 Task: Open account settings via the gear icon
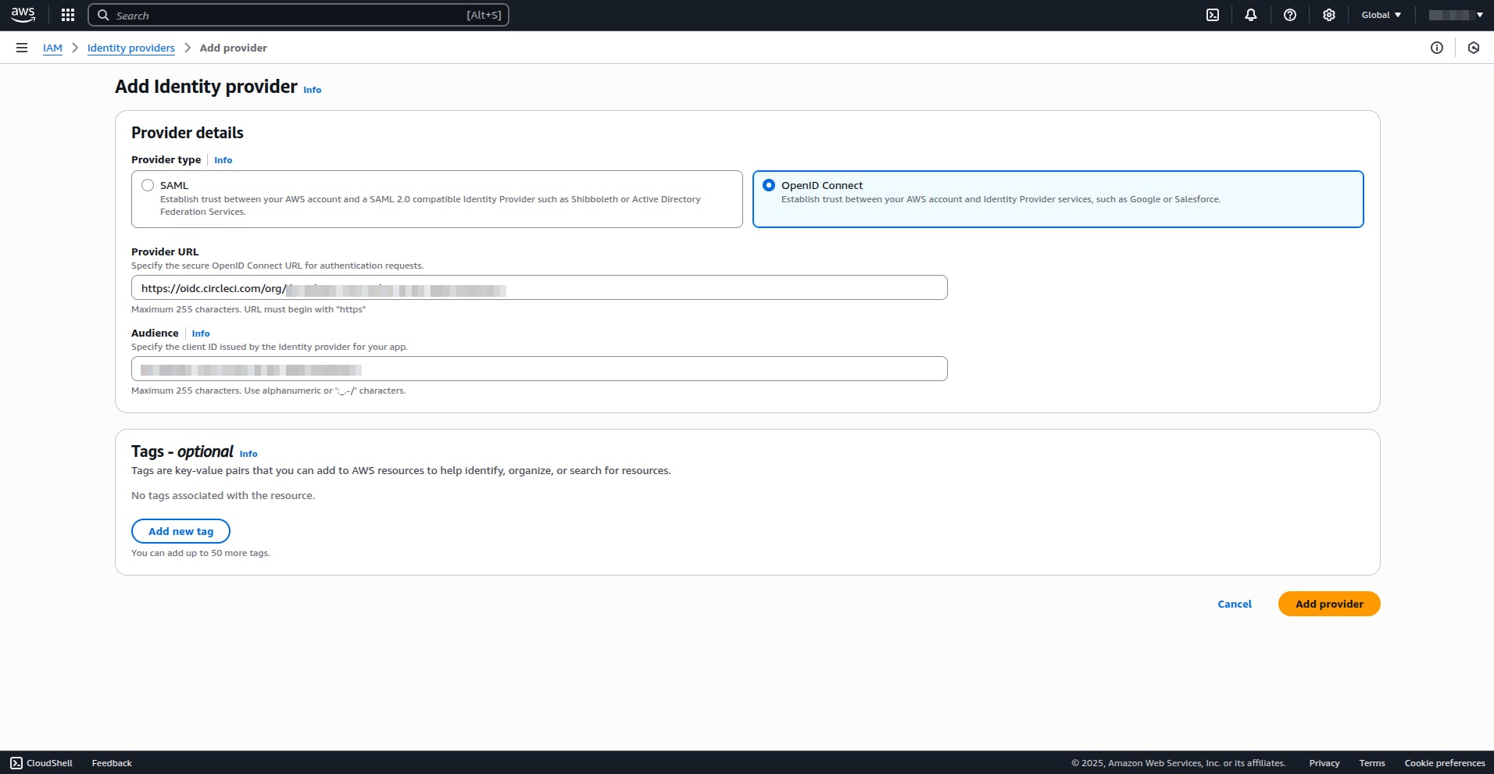[x=1328, y=14]
